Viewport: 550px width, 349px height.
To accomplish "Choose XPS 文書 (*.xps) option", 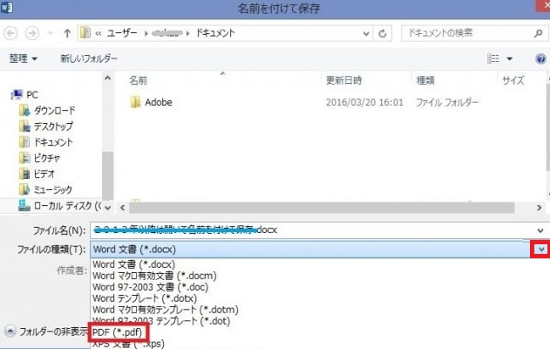I will pos(128,344).
